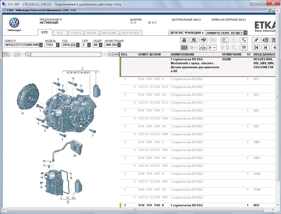The image size is (281, 214).
Task: Click the zoom-area magnifier icon
Action: pos(17,55)
